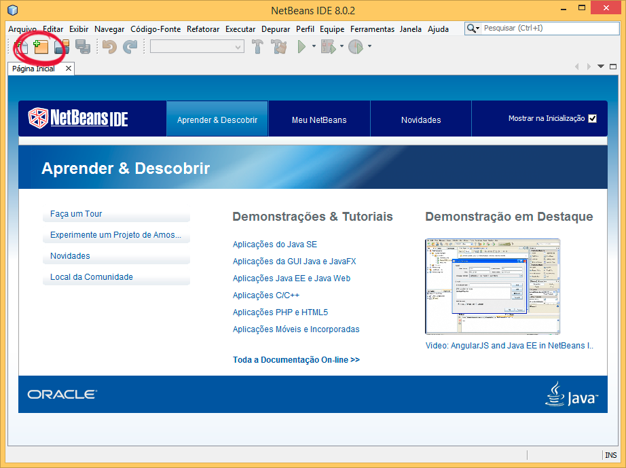Open Experimente um Projeto de Amostra link
Image resolution: width=626 pixels, height=468 pixels.
tap(116, 235)
